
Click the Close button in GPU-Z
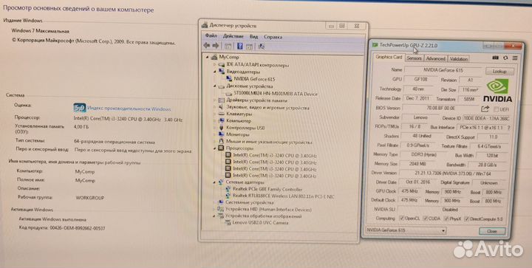491,231
